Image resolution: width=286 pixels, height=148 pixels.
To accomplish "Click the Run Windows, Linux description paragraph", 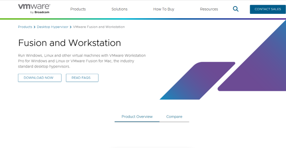I will point(82,61).
